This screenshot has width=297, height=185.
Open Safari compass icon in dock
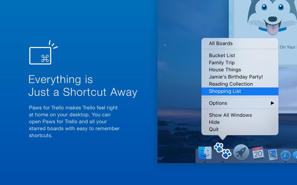pos(285,155)
